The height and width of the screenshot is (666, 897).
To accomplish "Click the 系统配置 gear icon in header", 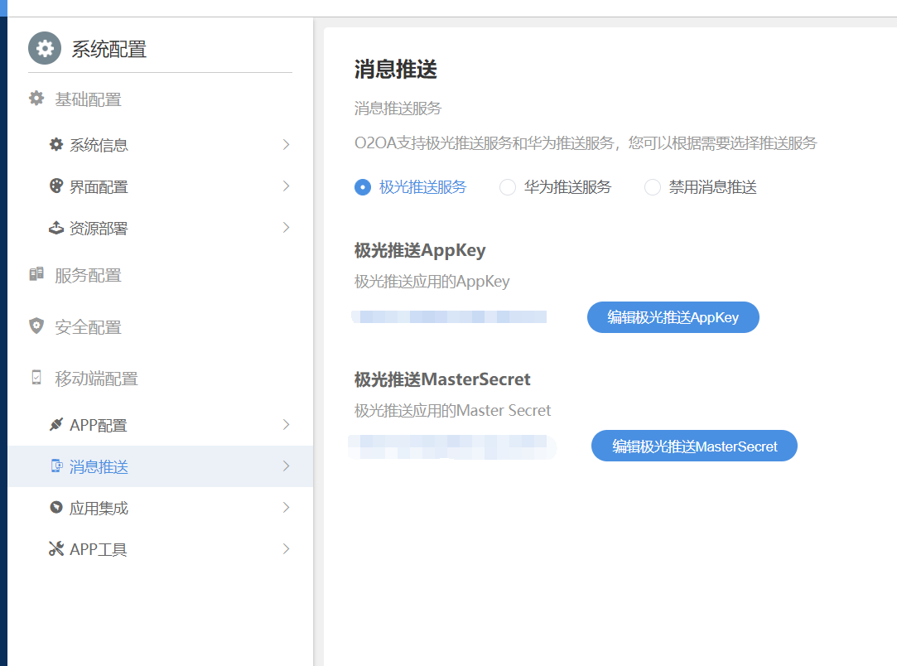I will pos(45,48).
